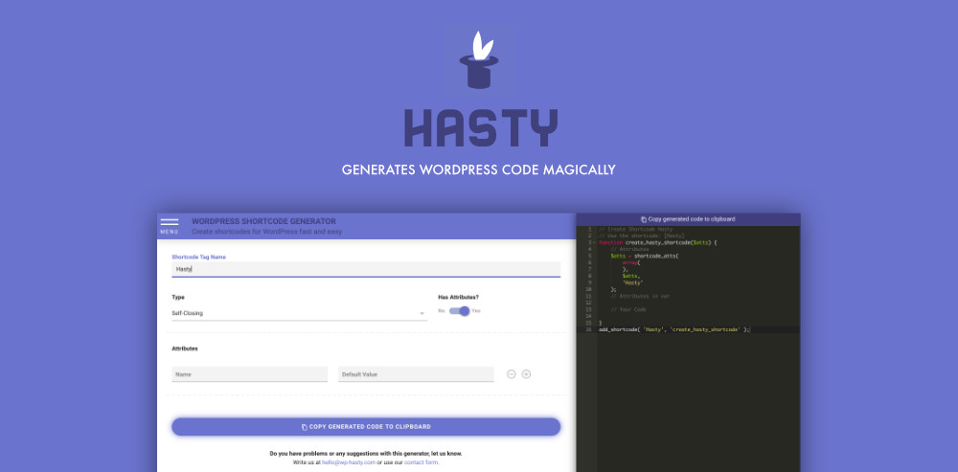958x472 pixels.
Task: Add attribute row with the plus icon
Action: (x=526, y=374)
